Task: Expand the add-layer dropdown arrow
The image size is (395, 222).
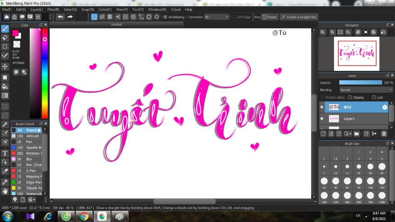Action: [350, 134]
